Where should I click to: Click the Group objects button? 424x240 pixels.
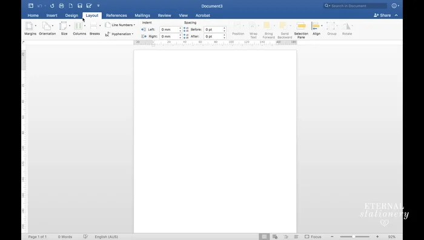pyautogui.click(x=332, y=28)
